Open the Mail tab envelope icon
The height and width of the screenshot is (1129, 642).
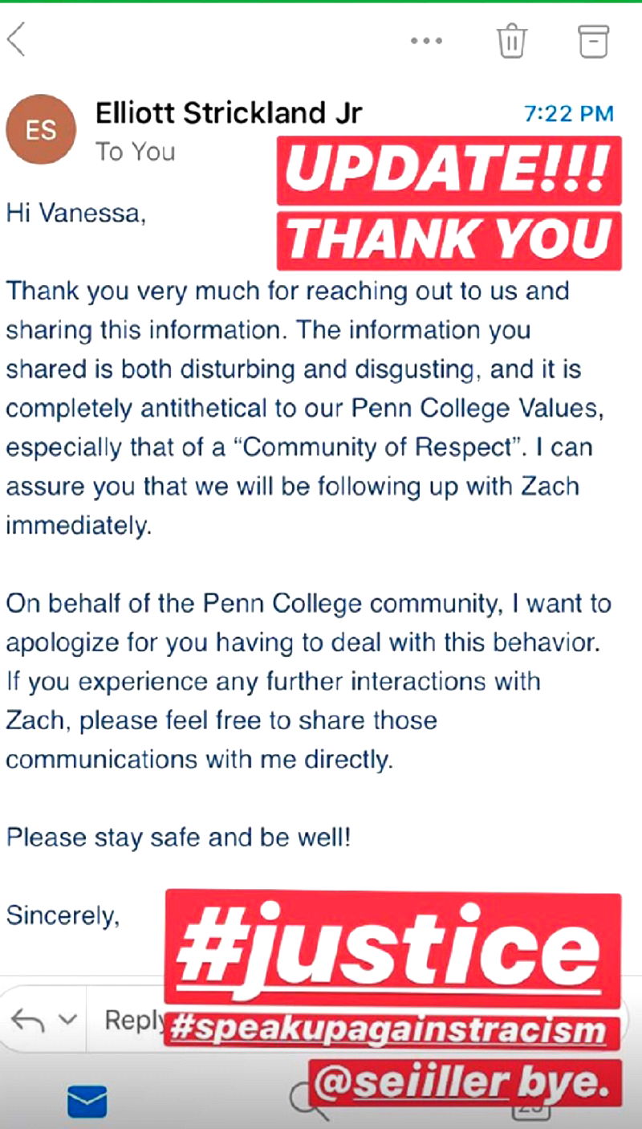87,1101
